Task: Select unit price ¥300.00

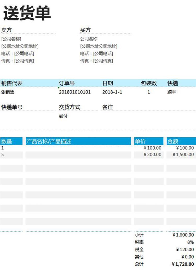Action: pos(152,154)
